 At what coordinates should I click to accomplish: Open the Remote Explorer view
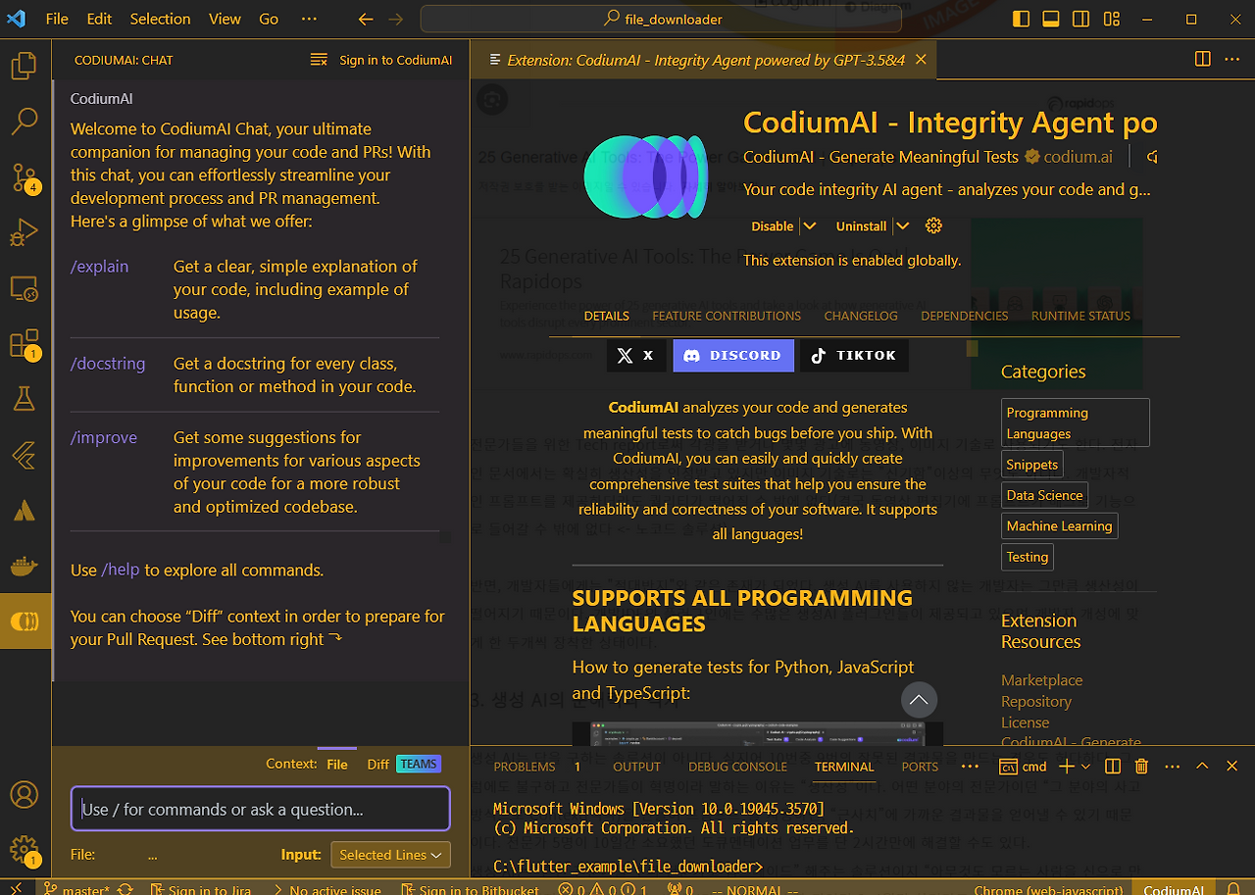point(25,289)
